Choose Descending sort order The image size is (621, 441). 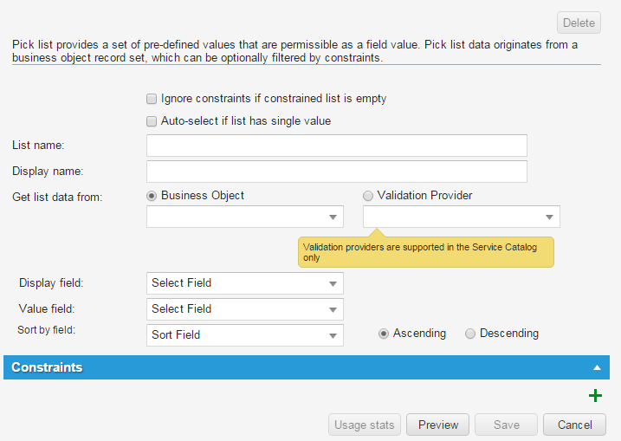470,334
